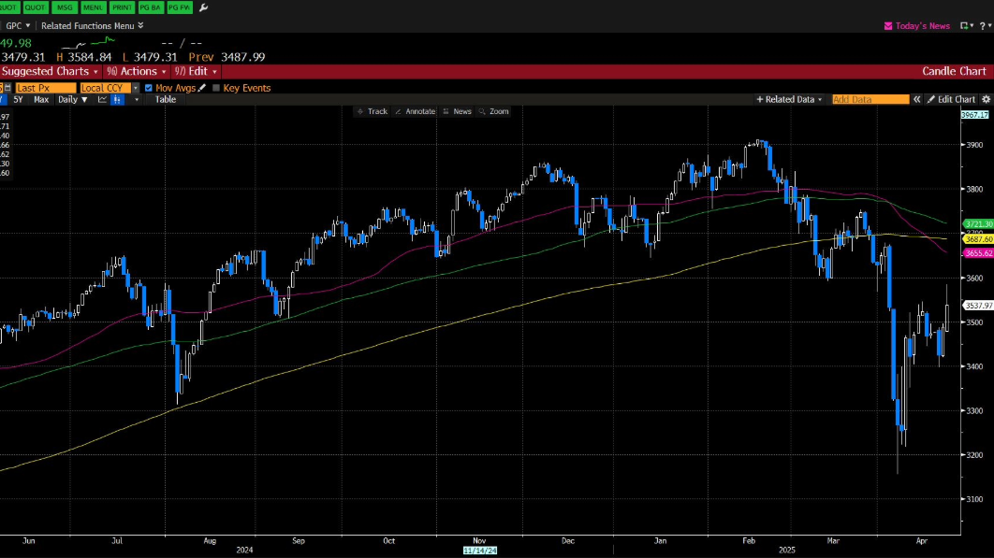Click the Add Data input field
Viewport: 994px width, 558px height.
(870, 99)
